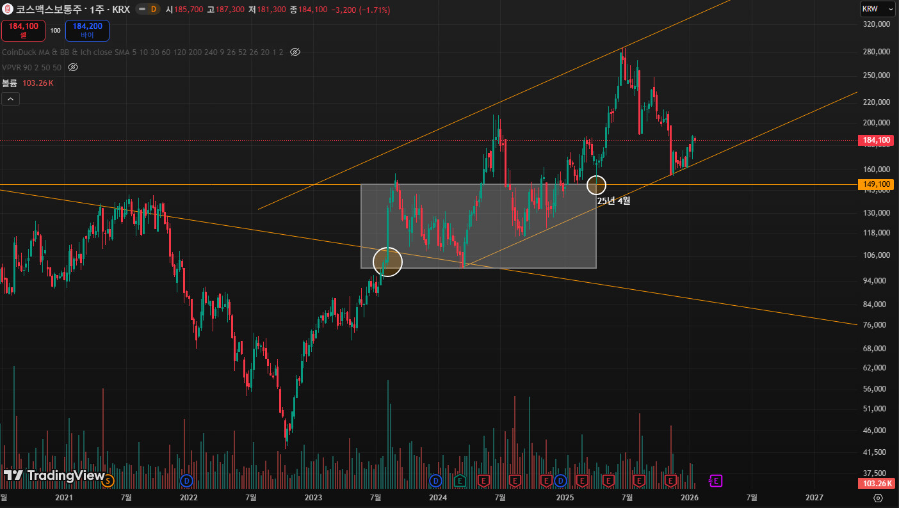899x508 pixels.
Task: Click the 2025 label on the time axis
Action: [x=565, y=497]
